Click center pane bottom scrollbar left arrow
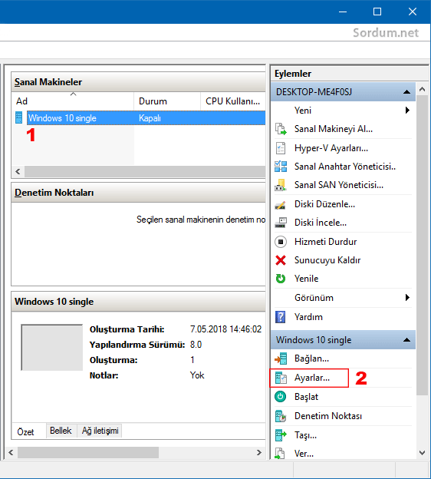The image size is (431, 479). click(11, 452)
